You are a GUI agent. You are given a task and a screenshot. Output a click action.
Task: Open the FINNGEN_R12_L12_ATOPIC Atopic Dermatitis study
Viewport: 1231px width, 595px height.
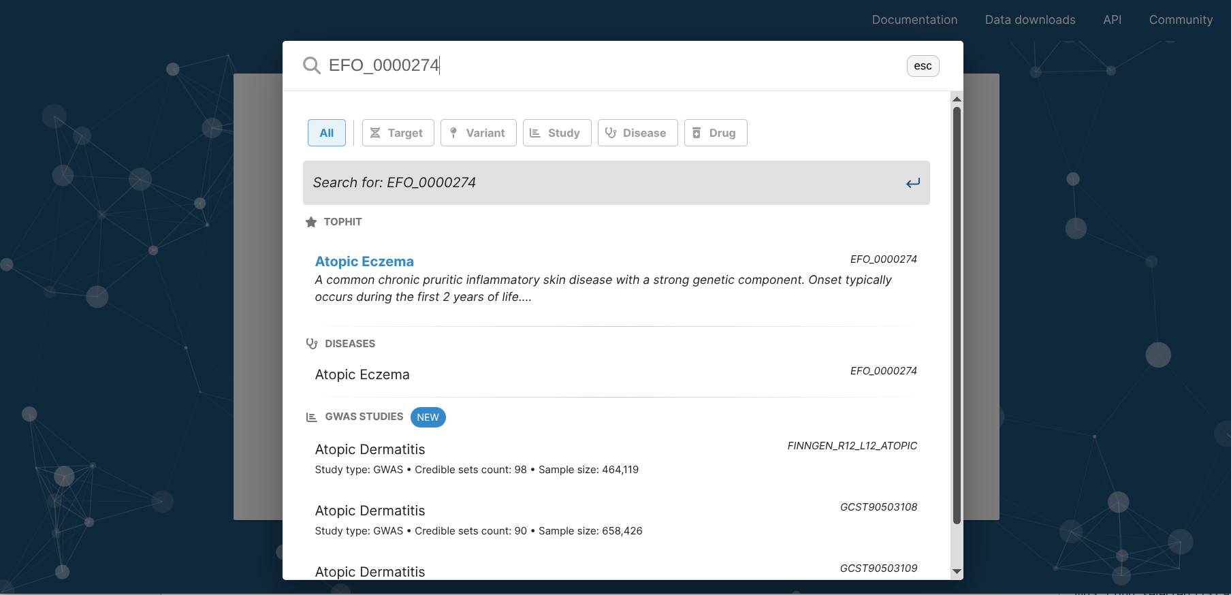pyautogui.click(x=370, y=449)
